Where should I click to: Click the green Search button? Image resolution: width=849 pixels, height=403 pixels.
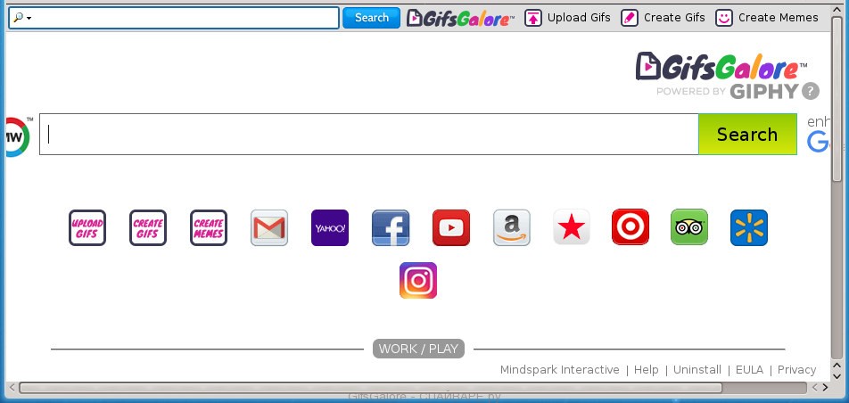coord(747,135)
